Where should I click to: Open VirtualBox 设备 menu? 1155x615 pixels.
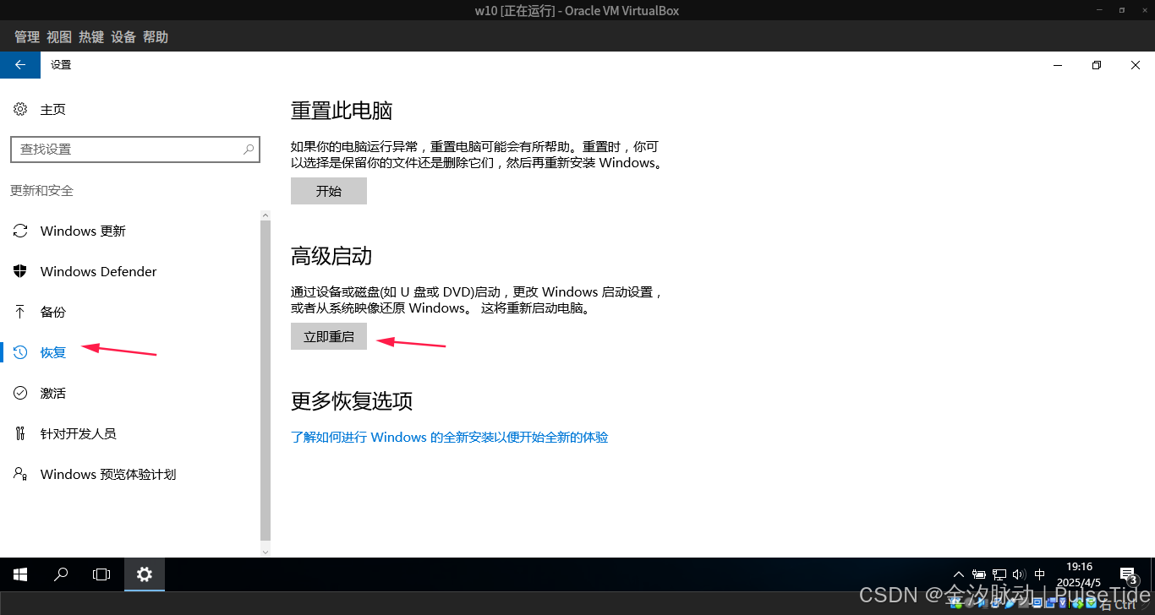coord(123,37)
